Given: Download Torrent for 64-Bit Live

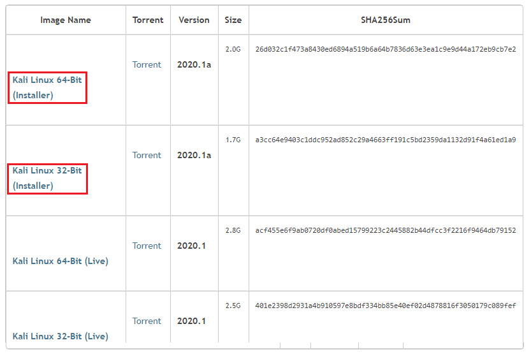Looking at the screenshot, I should click(x=147, y=246).
